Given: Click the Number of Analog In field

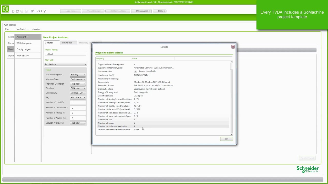Looking at the screenshot, I should [x=78, y=113].
